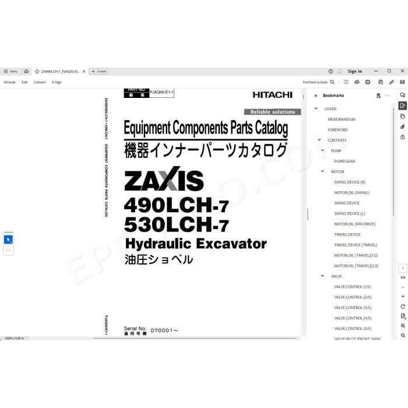Select the arrow selection tool

point(8,240)
